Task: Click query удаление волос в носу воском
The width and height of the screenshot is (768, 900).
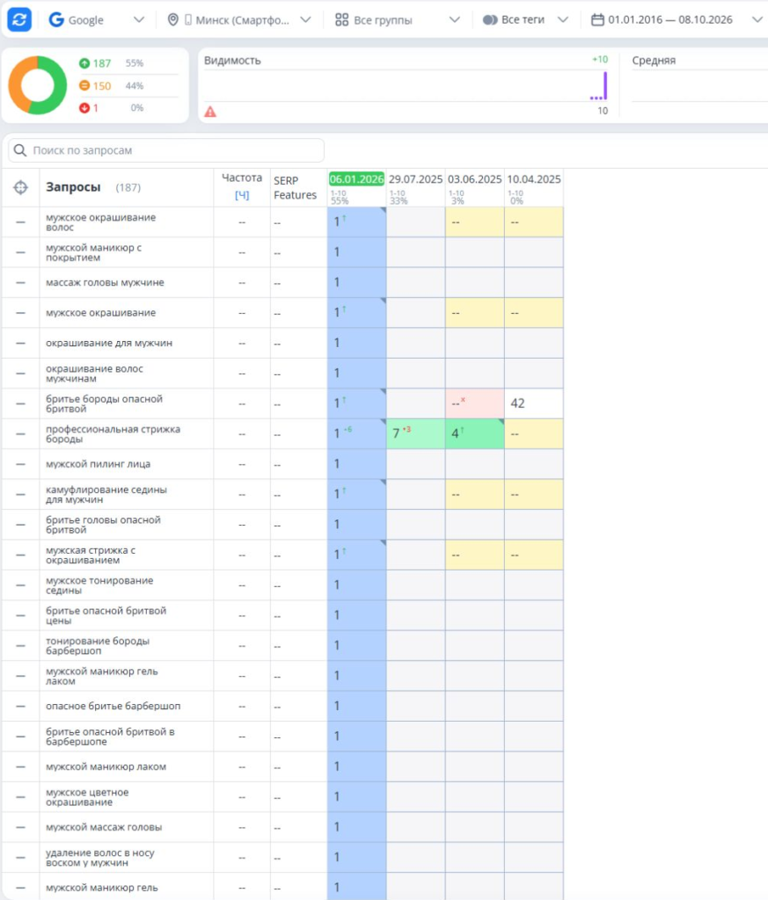Action: click(100, 858)
